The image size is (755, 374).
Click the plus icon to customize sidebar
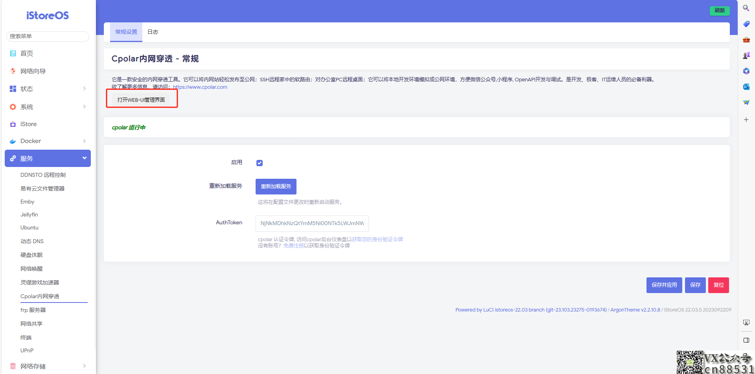[x=746, y=119]
